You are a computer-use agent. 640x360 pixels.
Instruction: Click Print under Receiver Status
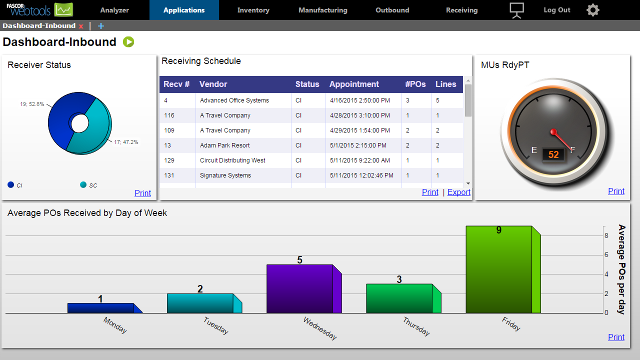142,193
